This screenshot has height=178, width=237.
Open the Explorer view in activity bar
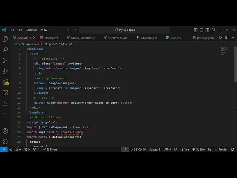coord(5,39)
